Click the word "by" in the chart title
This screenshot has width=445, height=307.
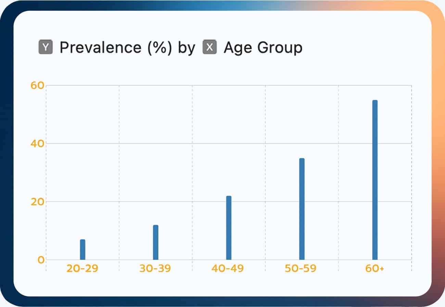click(x=186, y=48)
